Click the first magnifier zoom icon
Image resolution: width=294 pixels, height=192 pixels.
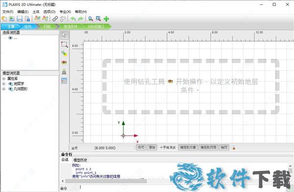click(91, 19)
